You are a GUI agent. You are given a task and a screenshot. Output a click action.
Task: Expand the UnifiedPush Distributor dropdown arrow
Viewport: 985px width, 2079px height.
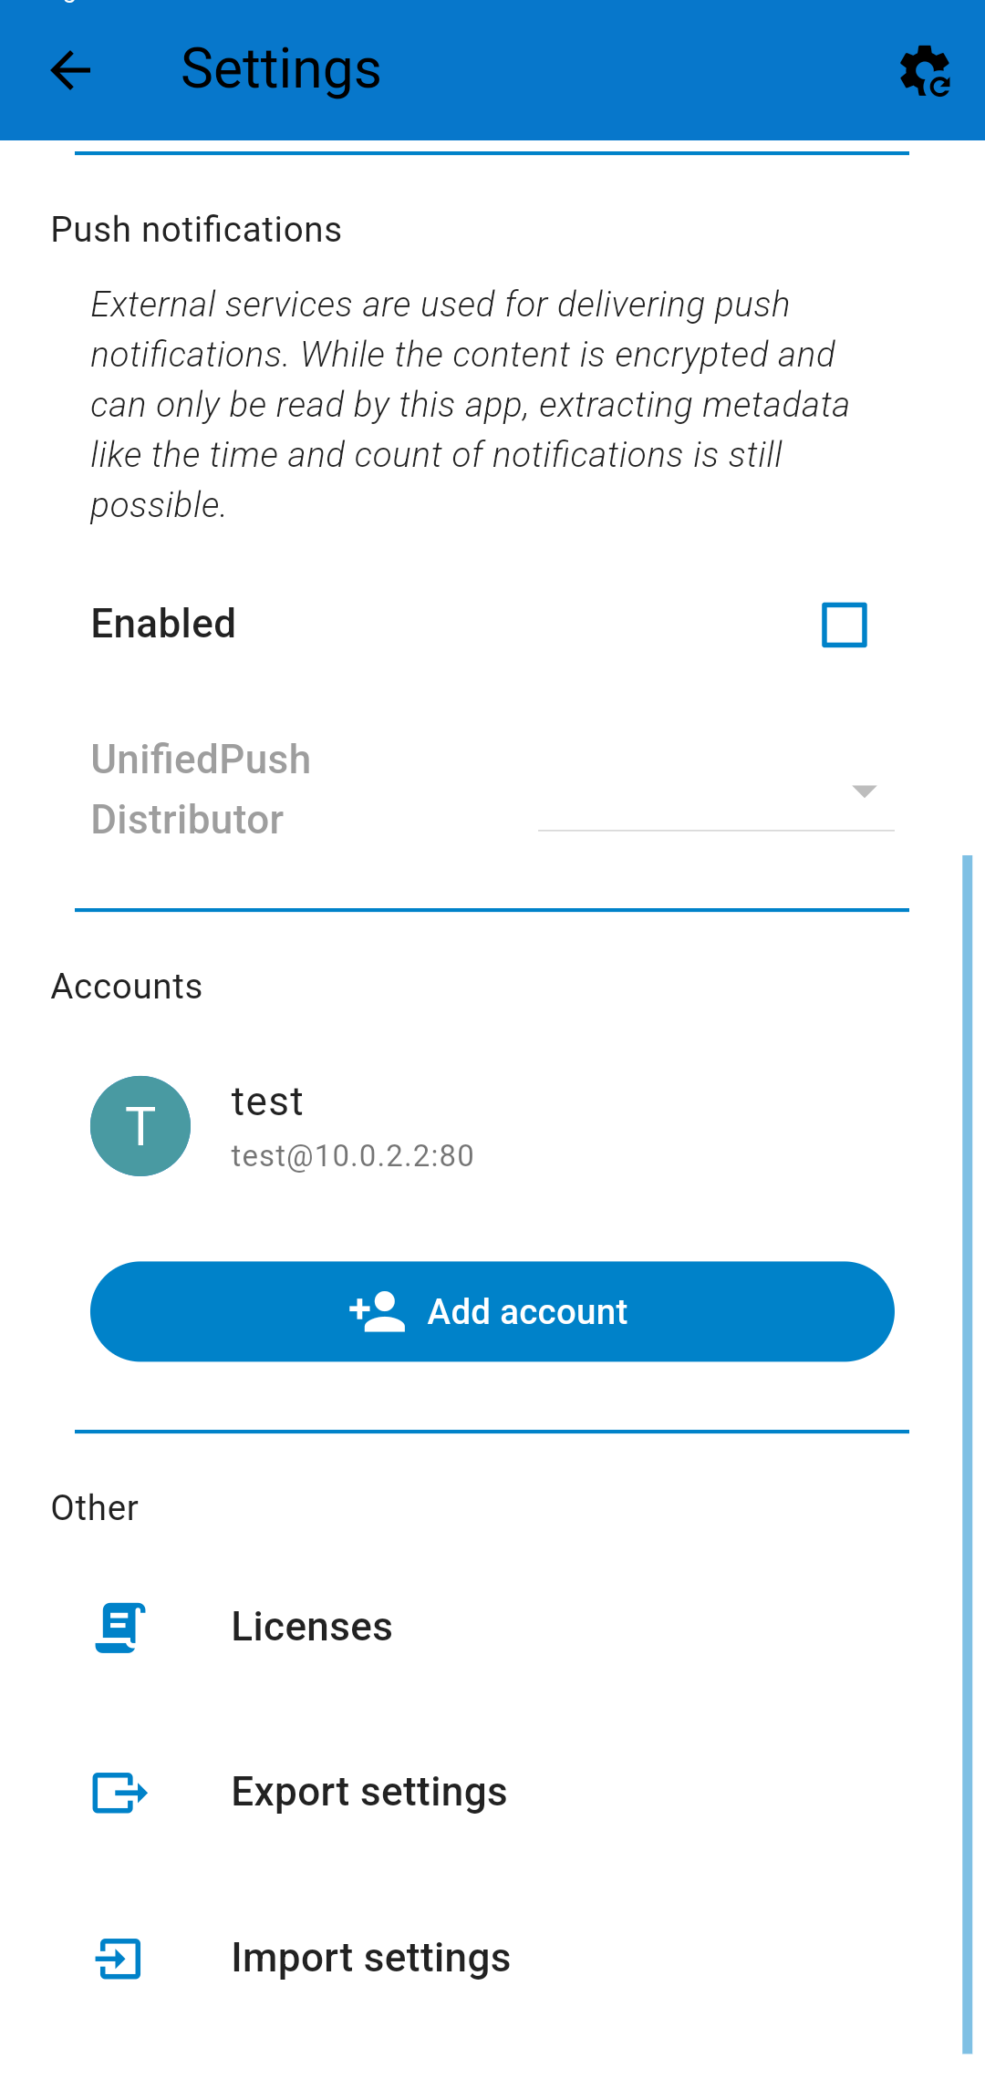pyautogui.click(x=865, y=791)
